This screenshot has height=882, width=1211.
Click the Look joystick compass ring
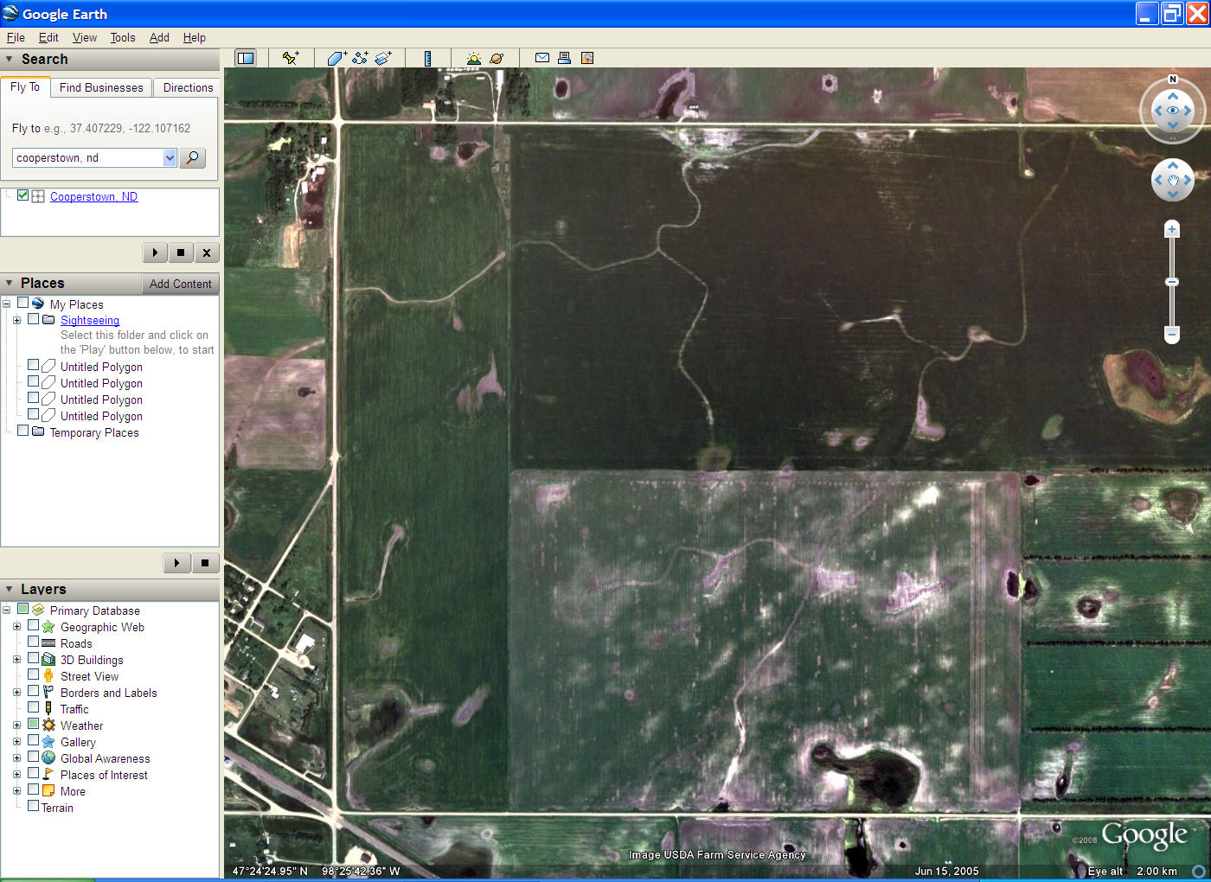click(1172, 111)
